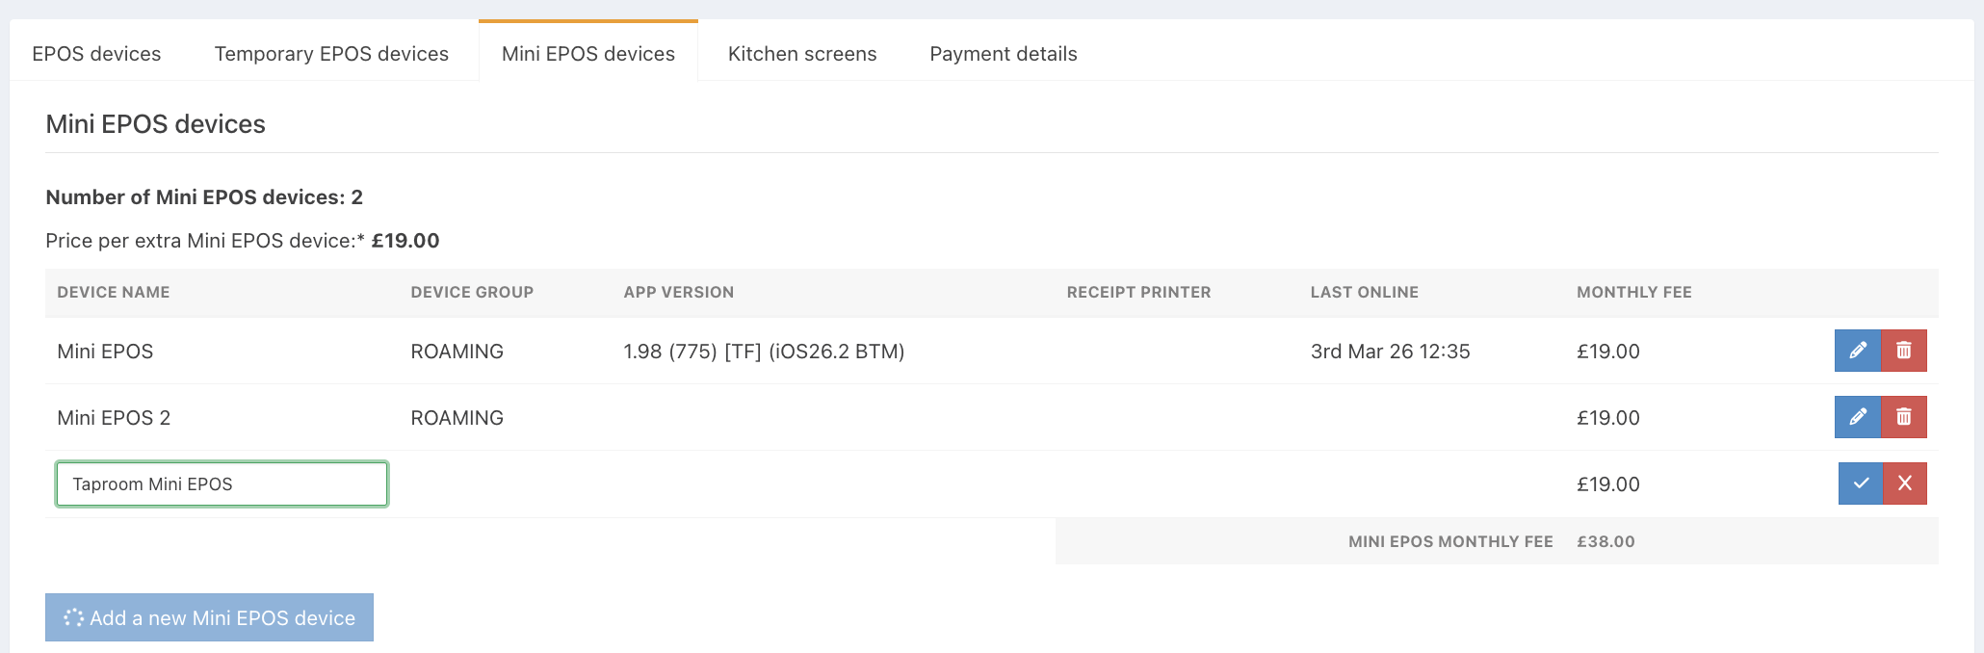The image size is (1984, 653).
Task: Select the Mini EPOS devices tab
Action: [x=588, y=54]
